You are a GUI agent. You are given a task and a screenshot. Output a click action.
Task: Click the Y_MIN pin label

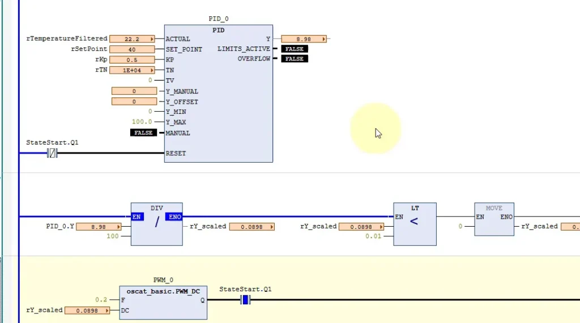pos(176,112)
